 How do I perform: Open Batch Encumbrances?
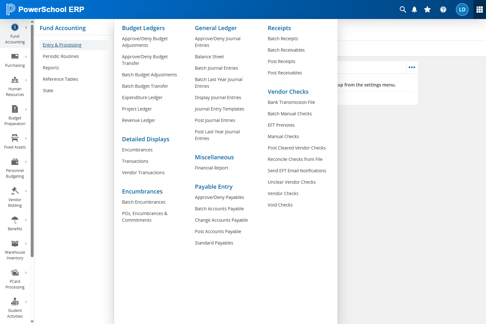[144, 202]
